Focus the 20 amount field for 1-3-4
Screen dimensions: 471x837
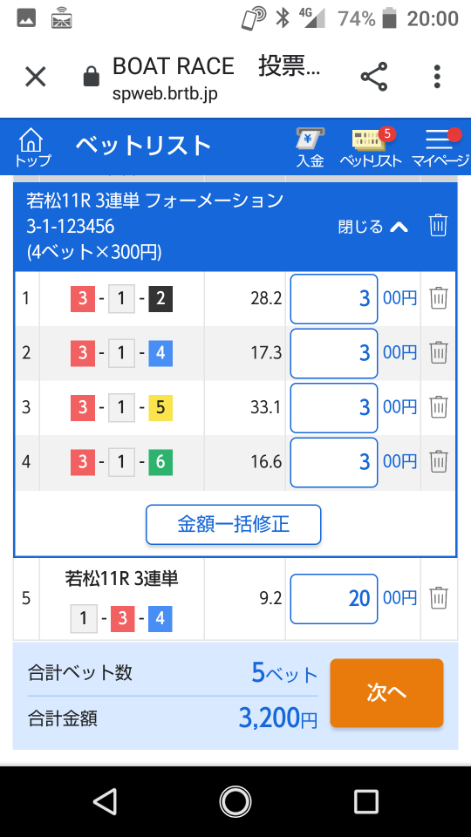334,599
